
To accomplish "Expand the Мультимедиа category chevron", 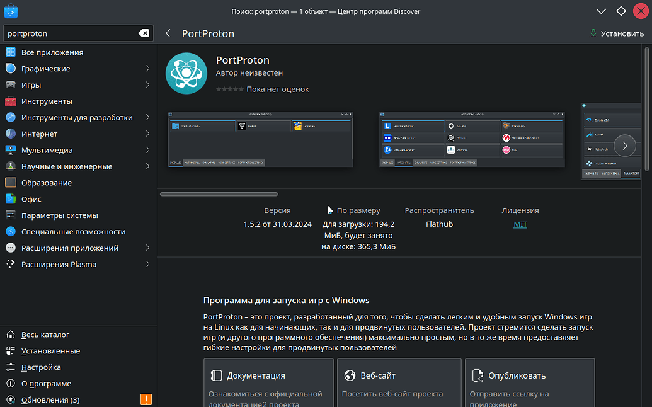I will point(147,150).
